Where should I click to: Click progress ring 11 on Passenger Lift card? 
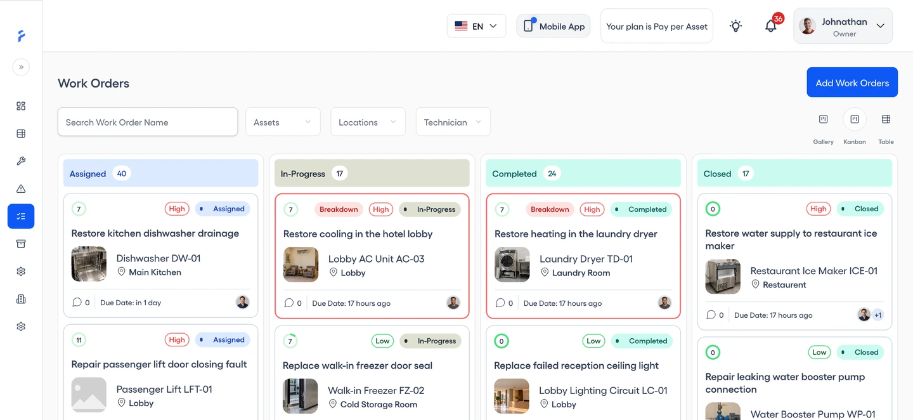[79, 340]
